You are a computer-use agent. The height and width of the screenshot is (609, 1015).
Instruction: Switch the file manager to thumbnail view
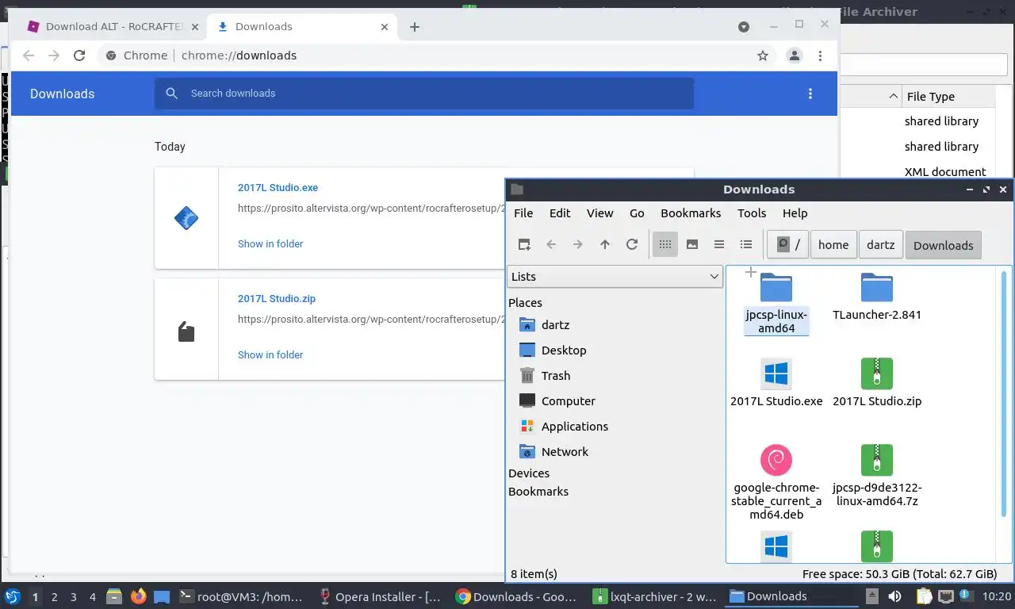[692, 244]
